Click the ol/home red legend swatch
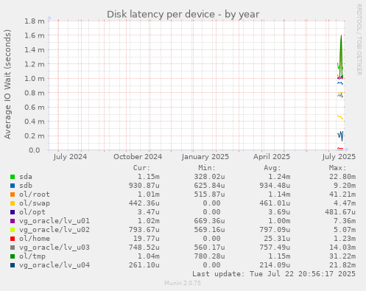 coord(13,239)
